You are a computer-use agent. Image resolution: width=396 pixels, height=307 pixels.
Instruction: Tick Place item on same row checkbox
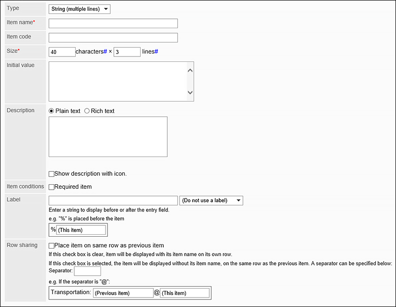point(51,246)
